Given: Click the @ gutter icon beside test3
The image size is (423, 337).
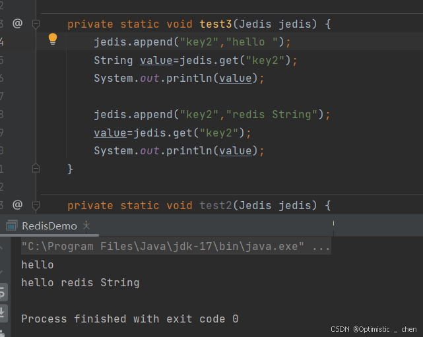Looking at the screenshot, I should pyautogui.click(x=18, y=24).
